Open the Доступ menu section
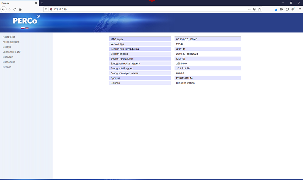The image size is (303, 180). pos(7,47)
